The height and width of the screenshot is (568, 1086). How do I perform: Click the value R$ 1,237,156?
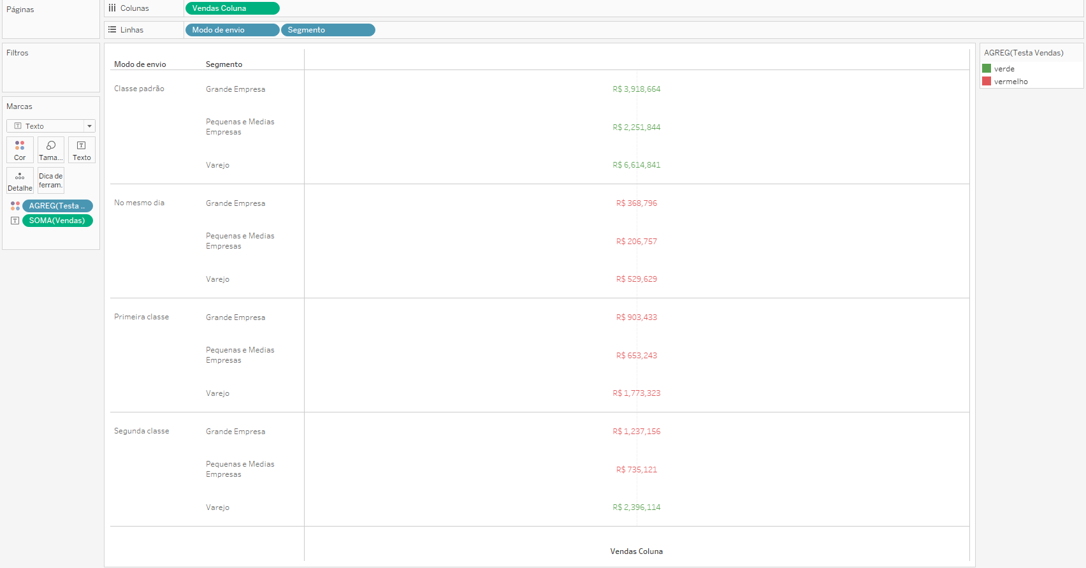point(637,432)
